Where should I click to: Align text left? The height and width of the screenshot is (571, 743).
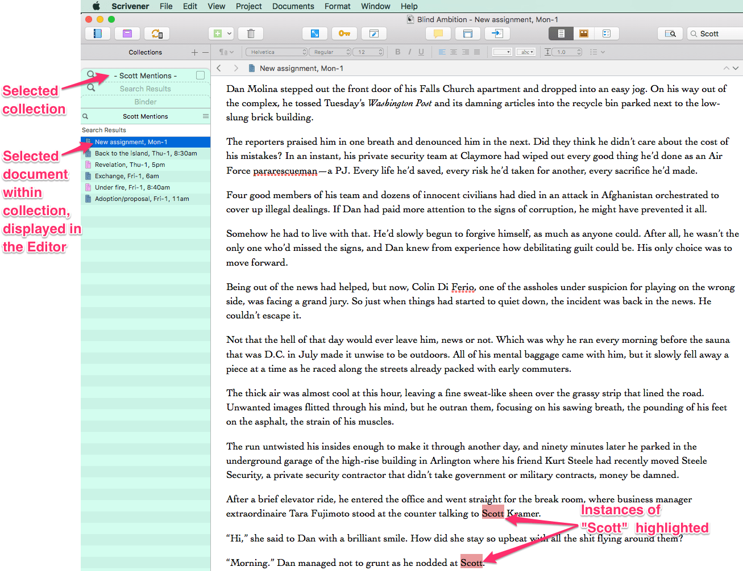(442, 52)
